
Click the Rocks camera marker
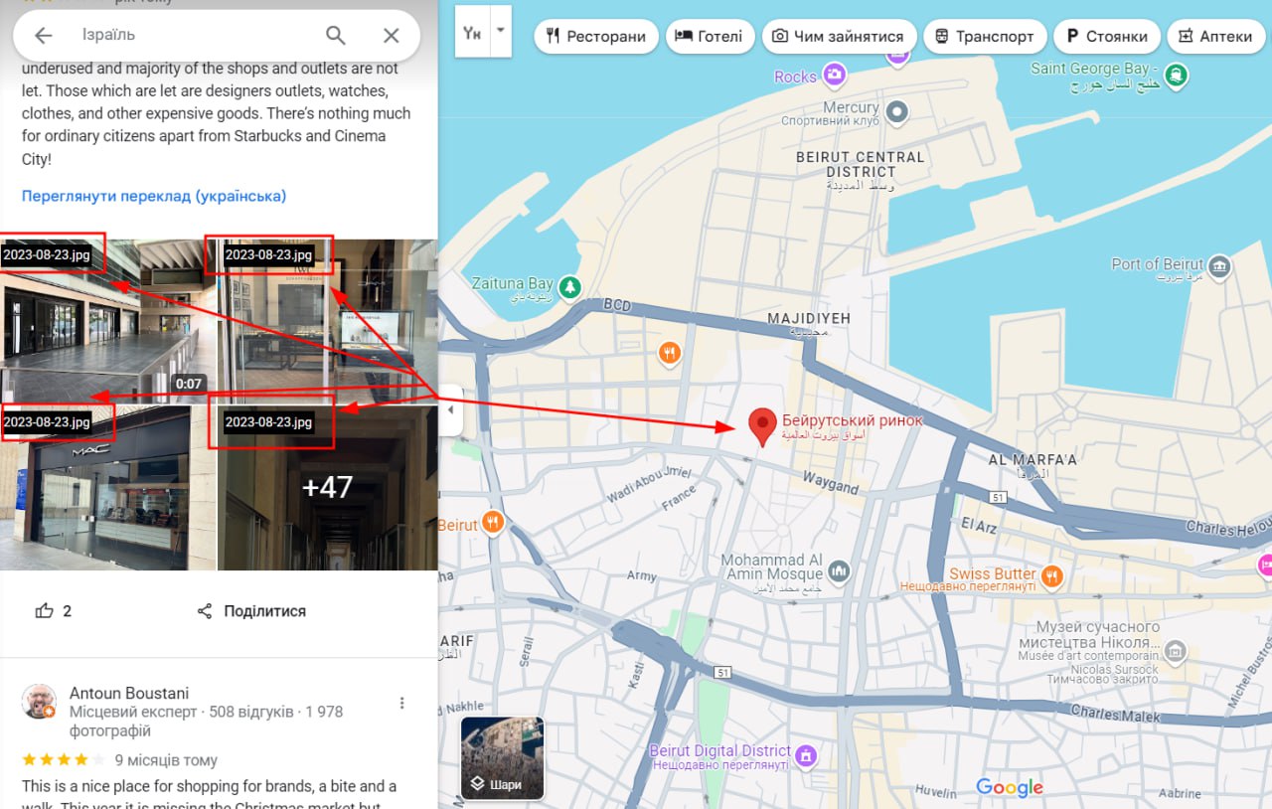click(834, 74)
